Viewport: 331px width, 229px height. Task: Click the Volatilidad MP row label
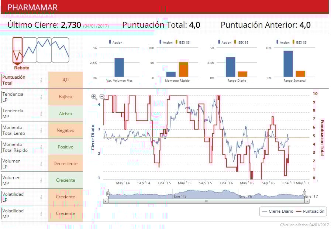point(13,213)
